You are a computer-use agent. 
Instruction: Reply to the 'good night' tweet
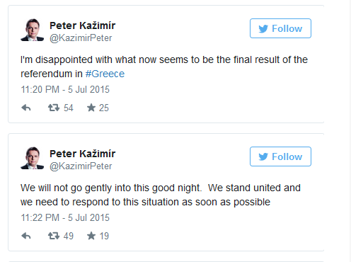[26, 236]
